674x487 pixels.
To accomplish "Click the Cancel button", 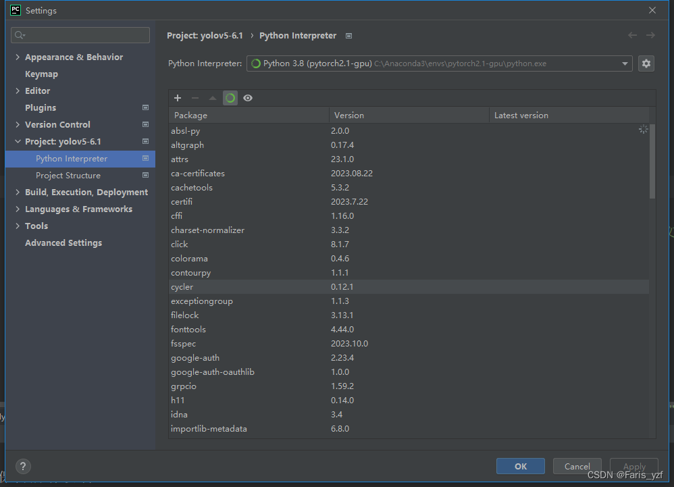I will click(x=577, y=466).
